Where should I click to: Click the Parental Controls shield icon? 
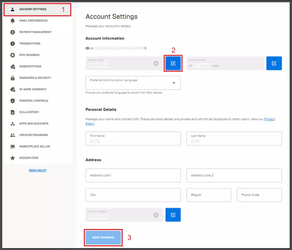[13, 101]
